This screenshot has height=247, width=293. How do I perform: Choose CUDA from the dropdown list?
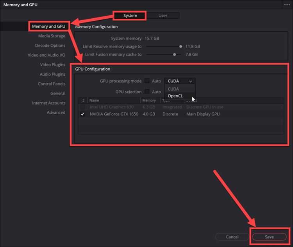pos(180,89)
